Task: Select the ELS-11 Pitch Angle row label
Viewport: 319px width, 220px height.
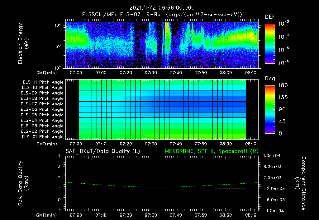Action: coord(43,82)
